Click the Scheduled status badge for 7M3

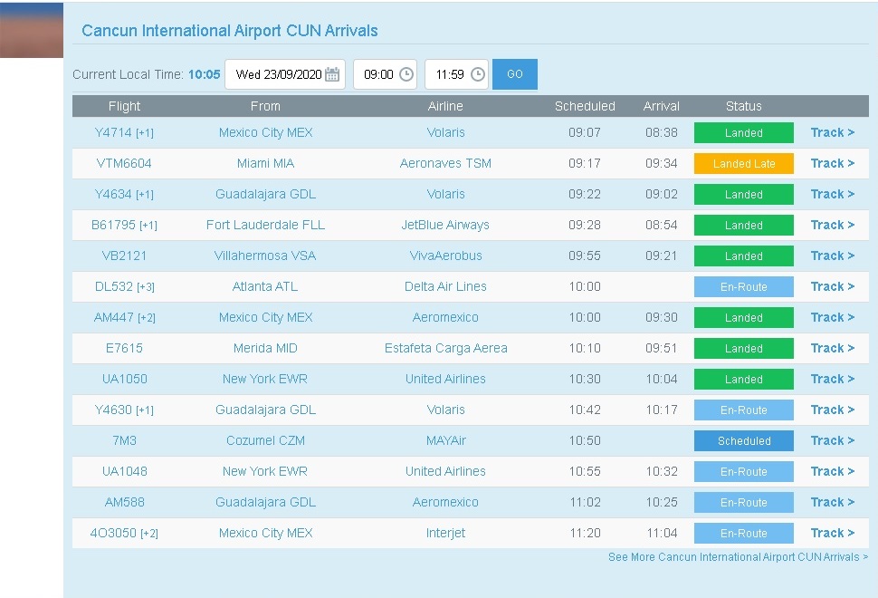pos(744,441)
